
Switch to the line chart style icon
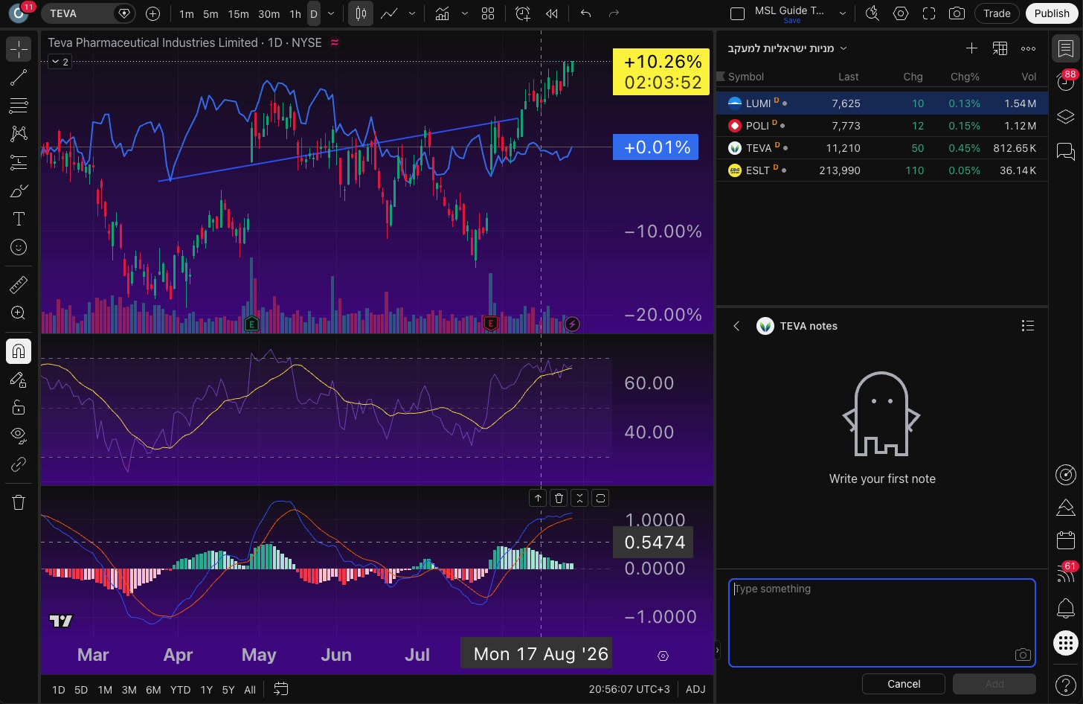coord(389,13)
